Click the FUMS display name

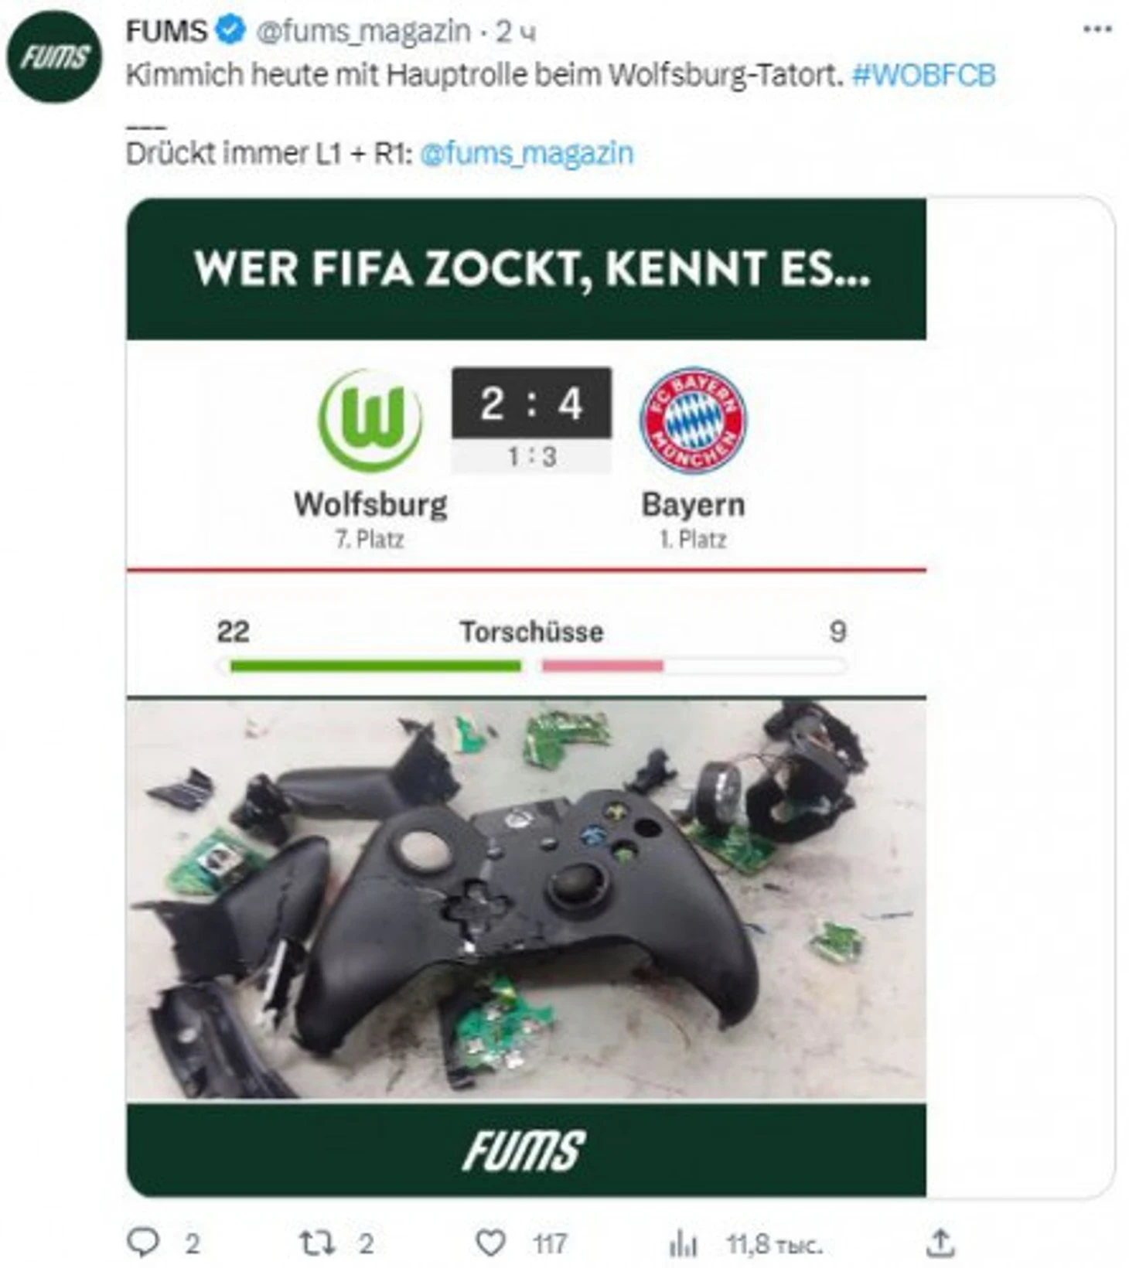(x=166, y=31)
